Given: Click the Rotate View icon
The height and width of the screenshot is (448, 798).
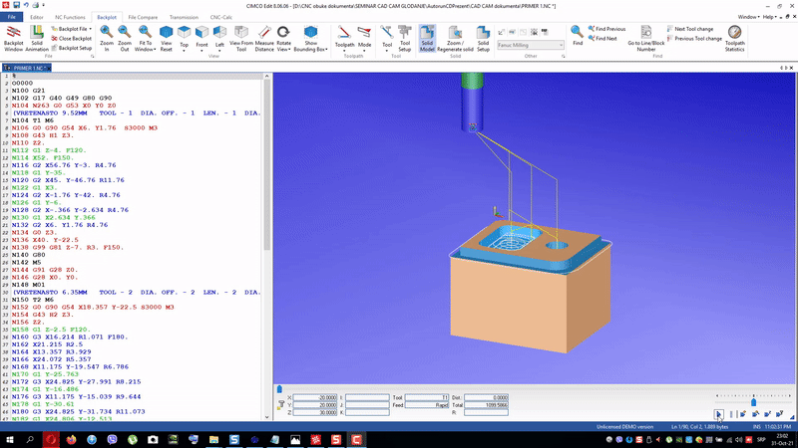Looking at the screenshot, I should [x=283, y=33].
